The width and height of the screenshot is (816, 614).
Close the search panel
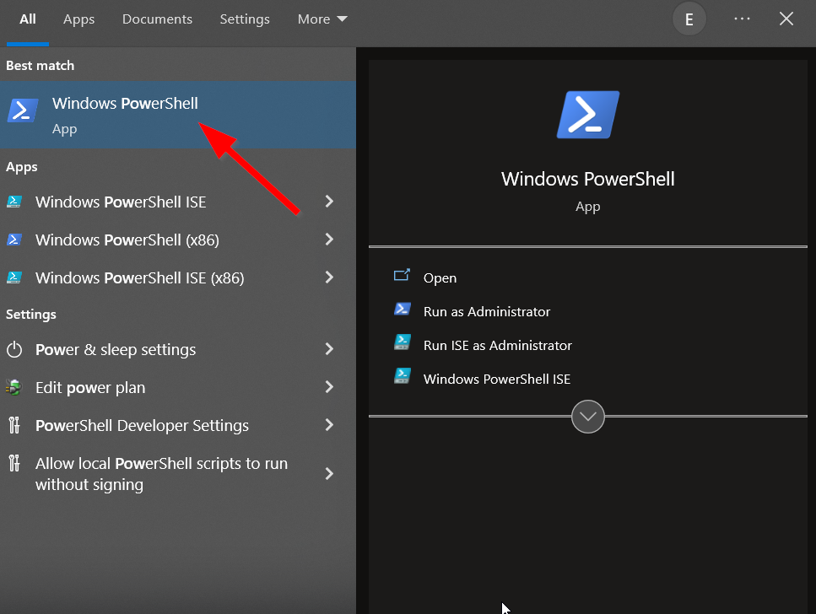[786, 19]
